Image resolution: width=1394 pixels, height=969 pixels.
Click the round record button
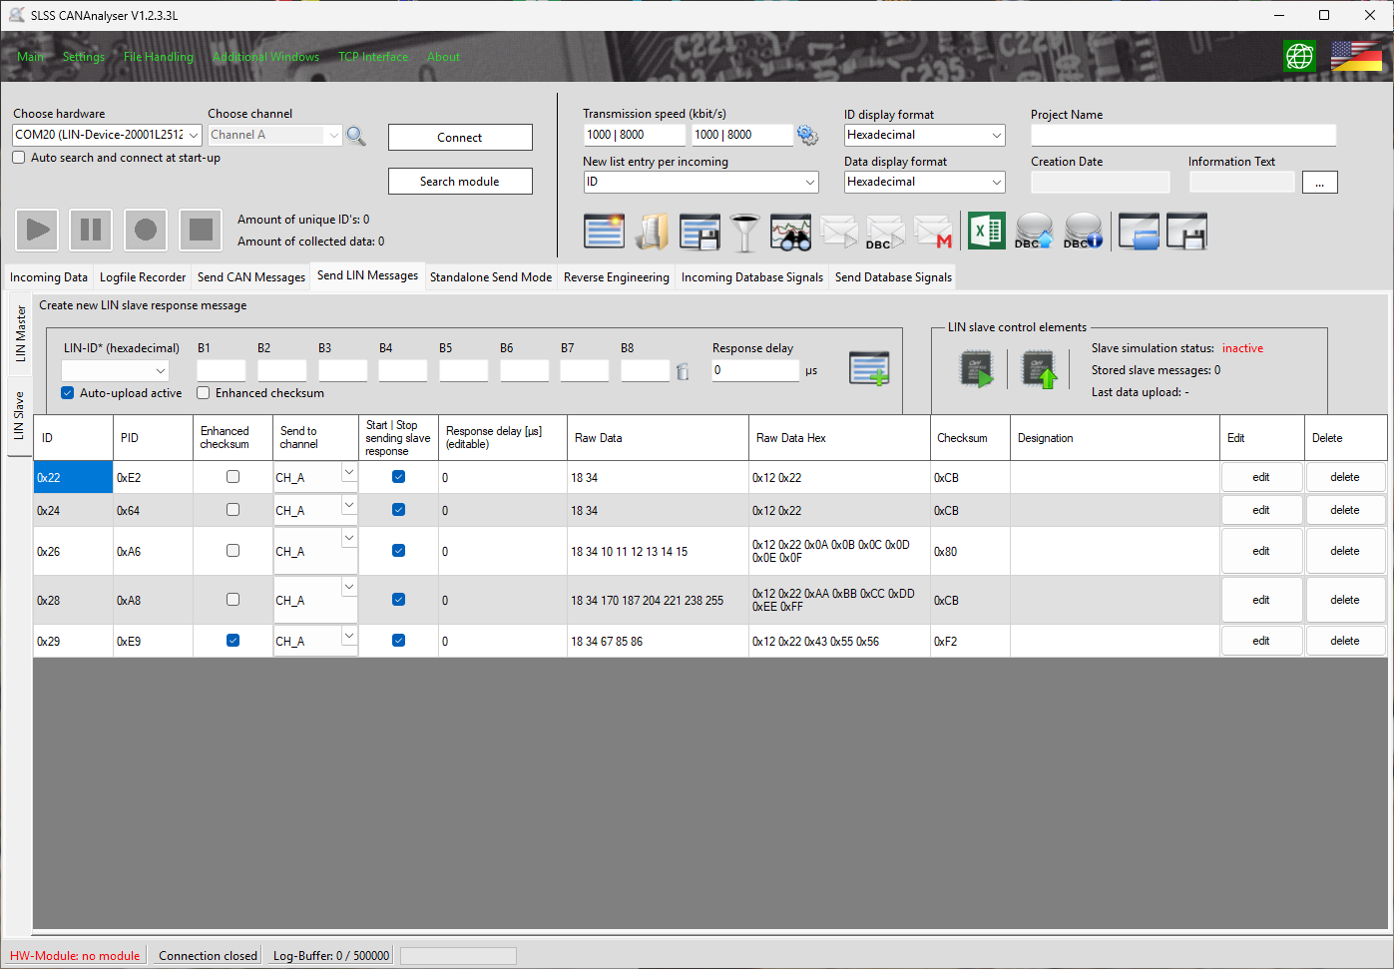point(146,231)
